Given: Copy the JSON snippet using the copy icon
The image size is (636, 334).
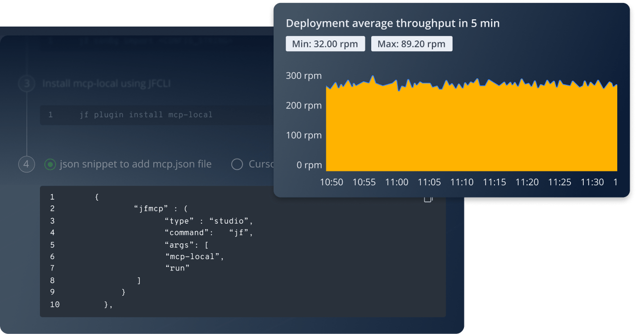Looking at the screenshot, I should tap(428, 199).
